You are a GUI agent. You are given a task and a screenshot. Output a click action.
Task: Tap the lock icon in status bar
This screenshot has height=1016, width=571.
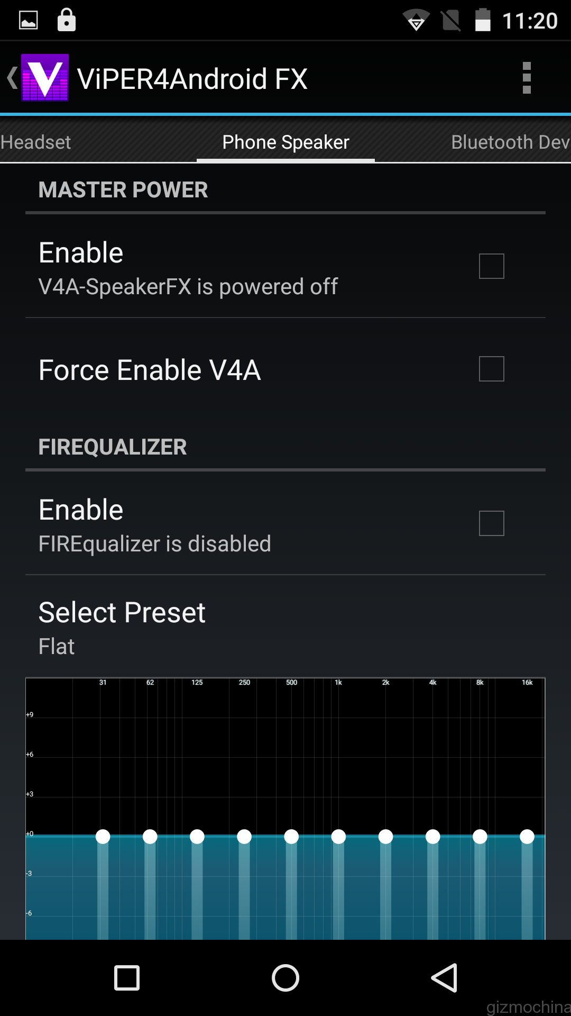click(67, 20)
